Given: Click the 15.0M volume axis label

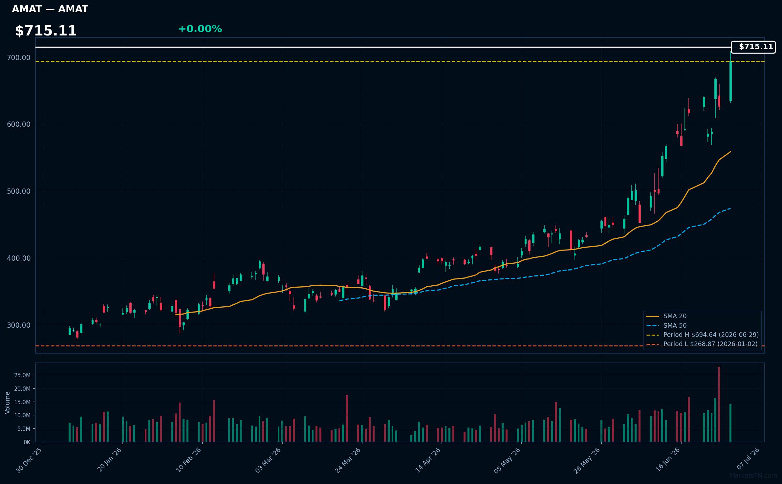Looking at the screenshot, I should point(22,402).
